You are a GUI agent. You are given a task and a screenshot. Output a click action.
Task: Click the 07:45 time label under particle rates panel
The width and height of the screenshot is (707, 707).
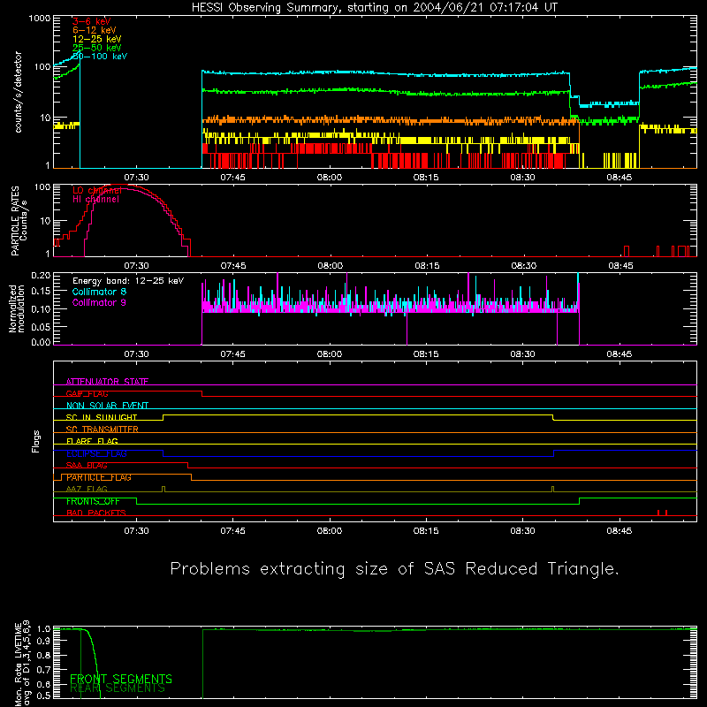click(233, 266)
